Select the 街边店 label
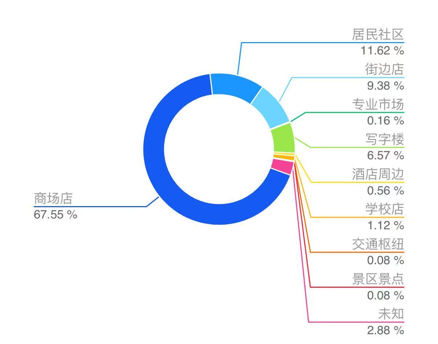The height and width of the screenshot is (344, 438). tap(384, 69)
